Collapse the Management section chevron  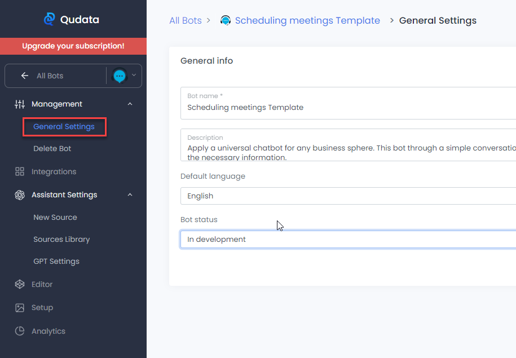(130, 104)
